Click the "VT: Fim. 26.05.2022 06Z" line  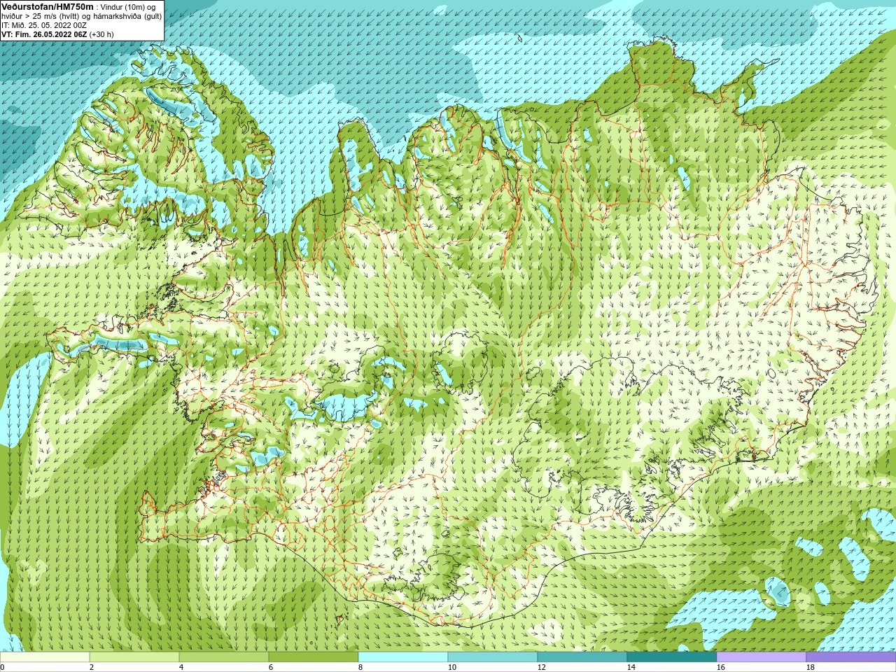(x=45, y=34)
